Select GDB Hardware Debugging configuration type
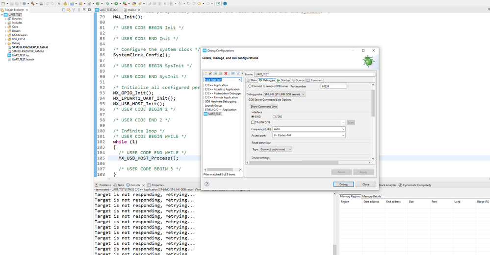490x255 pixels. [221, 102]
